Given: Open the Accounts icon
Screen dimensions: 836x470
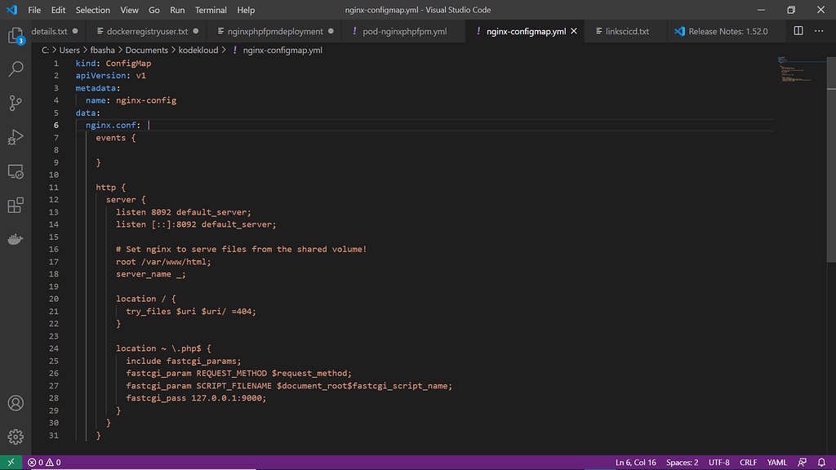Looking at the screenshot, I should (16, 403).
